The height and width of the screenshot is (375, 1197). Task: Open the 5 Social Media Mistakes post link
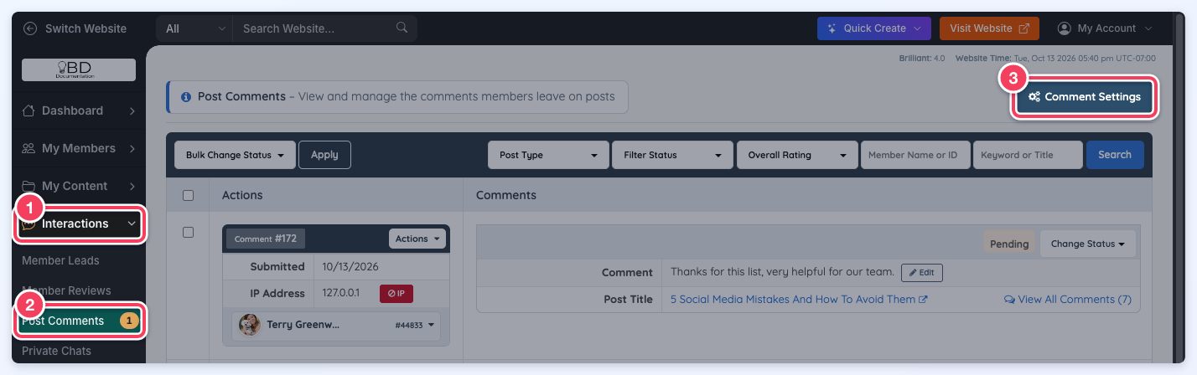click(x=793, y=300)
